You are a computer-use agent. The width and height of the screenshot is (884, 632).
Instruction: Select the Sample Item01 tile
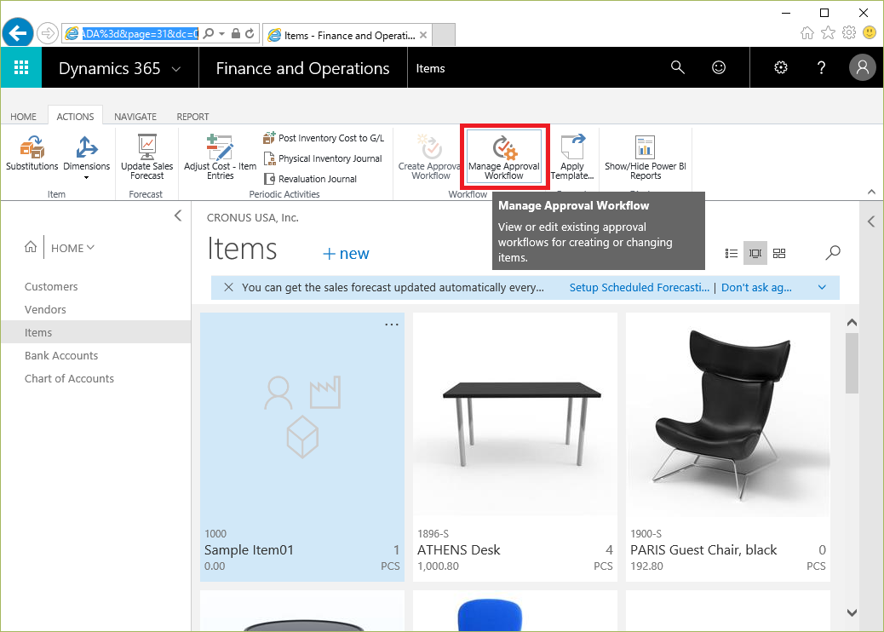coord(302,447)
